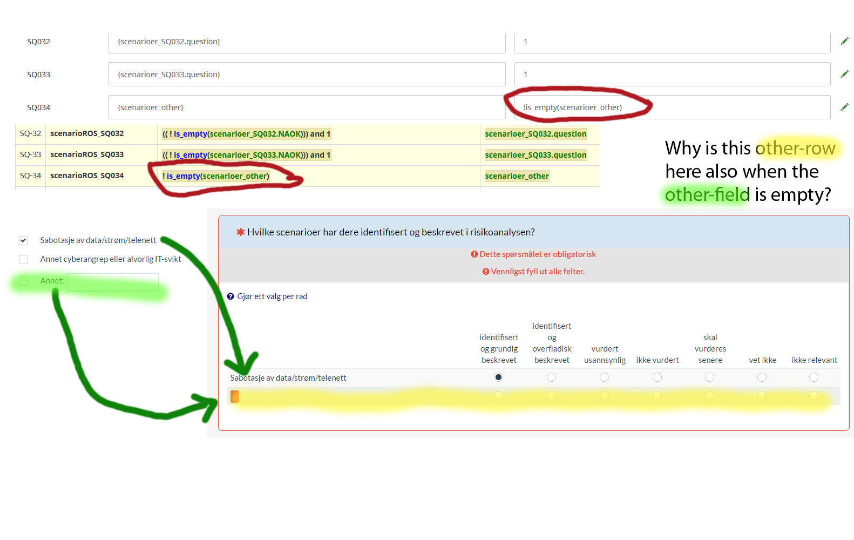Click the 'Vennligst fyll ut alle felter.' message
Screen dimensions: 854x540
coord(538,272)
